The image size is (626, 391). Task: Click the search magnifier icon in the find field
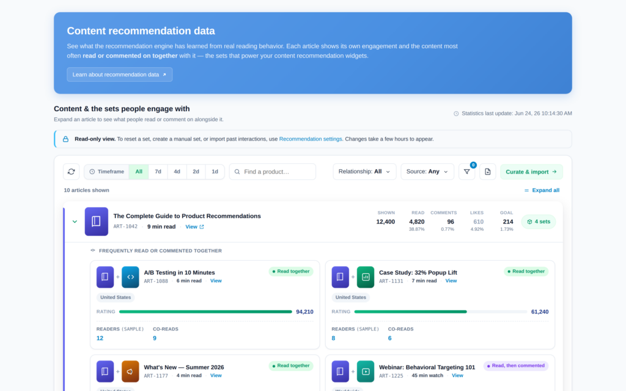(237, 172)
